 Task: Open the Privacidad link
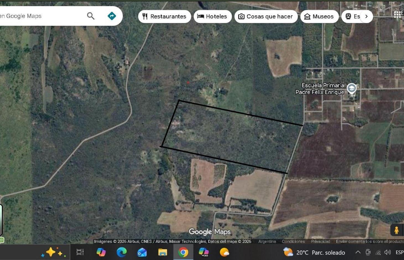pyautogui.click(x=320, y=241)
